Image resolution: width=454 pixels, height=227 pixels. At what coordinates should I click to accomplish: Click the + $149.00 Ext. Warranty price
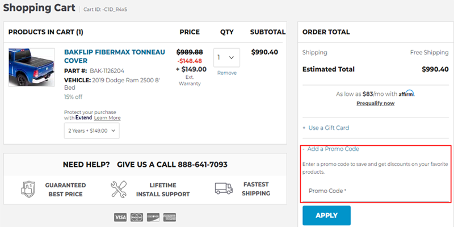click(191, 69)
